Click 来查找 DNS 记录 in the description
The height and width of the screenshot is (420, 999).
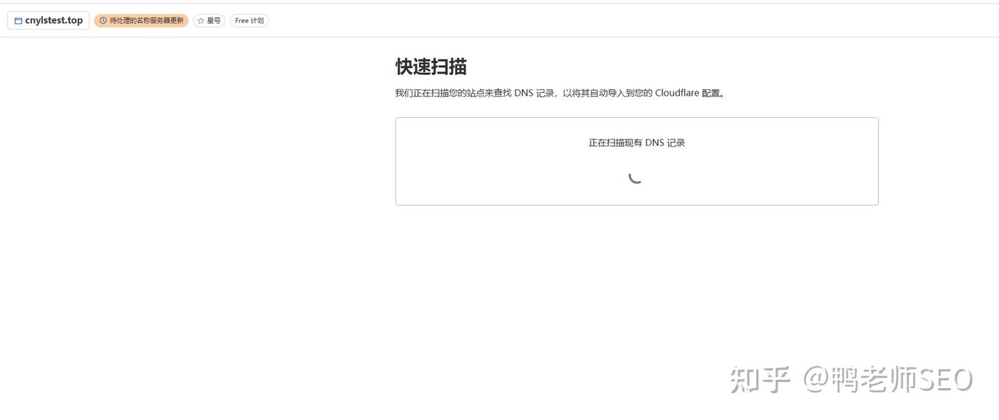pyautogui.click(x=520, y=93)
